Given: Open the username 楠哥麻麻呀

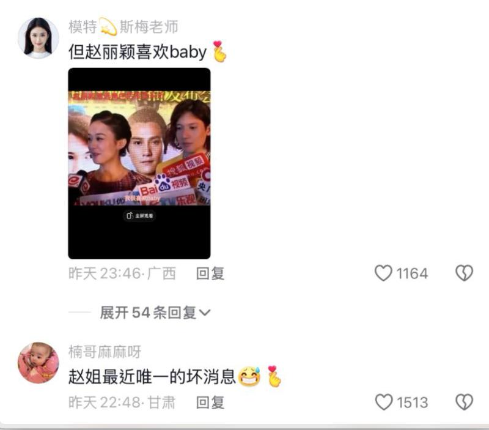Looking at the screenshot, I should pyautogui.click(x=105, y=352).
